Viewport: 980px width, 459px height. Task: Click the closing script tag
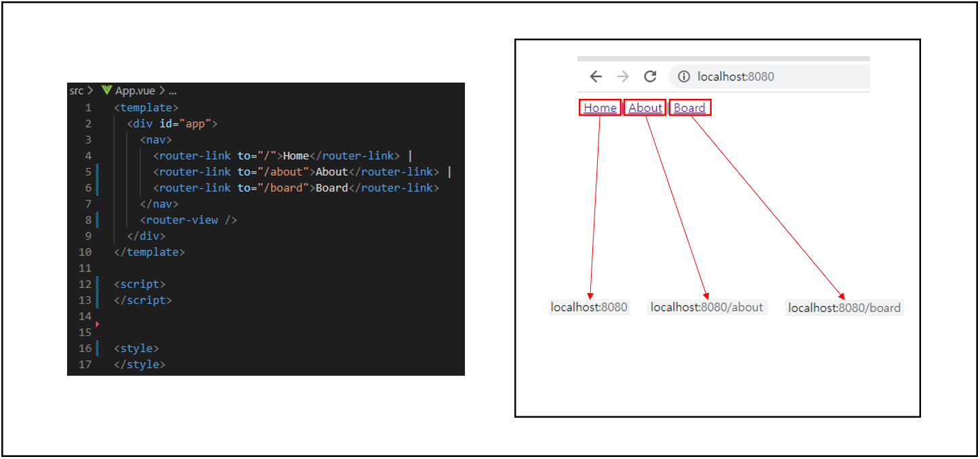pos(143,300)
